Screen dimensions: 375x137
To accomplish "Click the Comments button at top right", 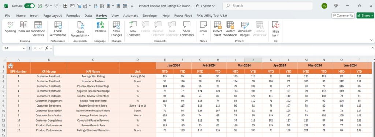I will click(x=343, y=15).
